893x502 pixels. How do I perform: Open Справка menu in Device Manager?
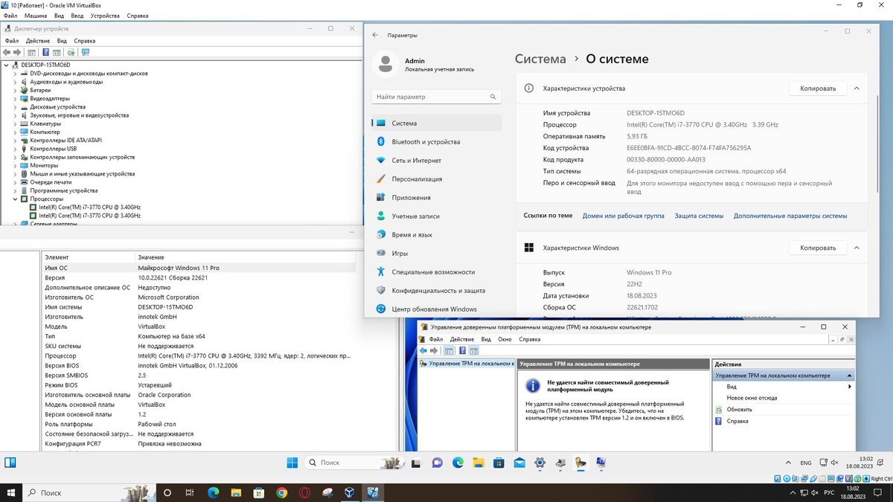pos(85,41)
